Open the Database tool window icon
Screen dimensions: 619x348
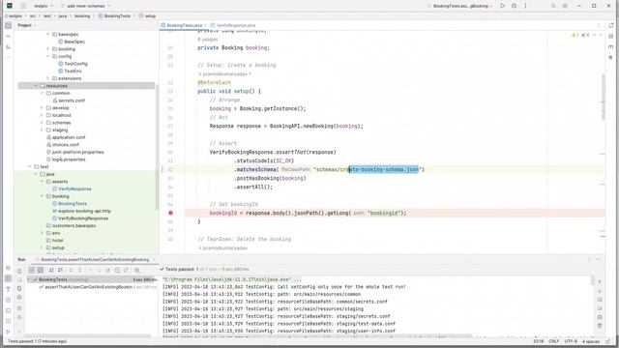pos(610,36)
